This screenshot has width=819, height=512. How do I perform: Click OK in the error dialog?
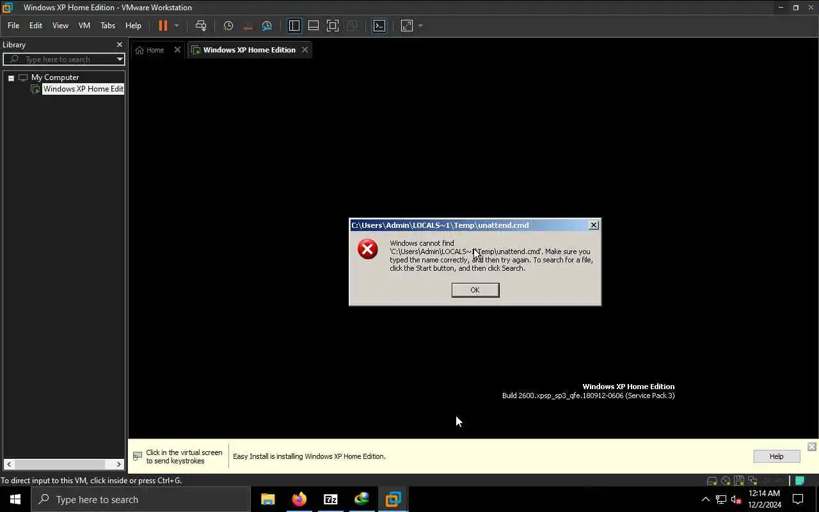475,290
